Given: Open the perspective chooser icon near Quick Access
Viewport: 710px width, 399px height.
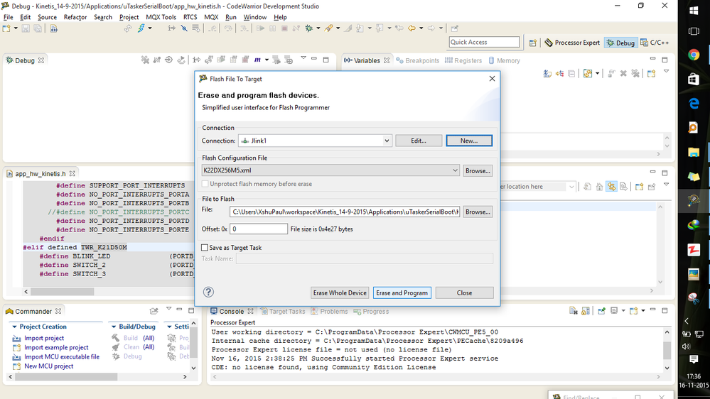Looking at the screenshot, I should coord(533,43).
